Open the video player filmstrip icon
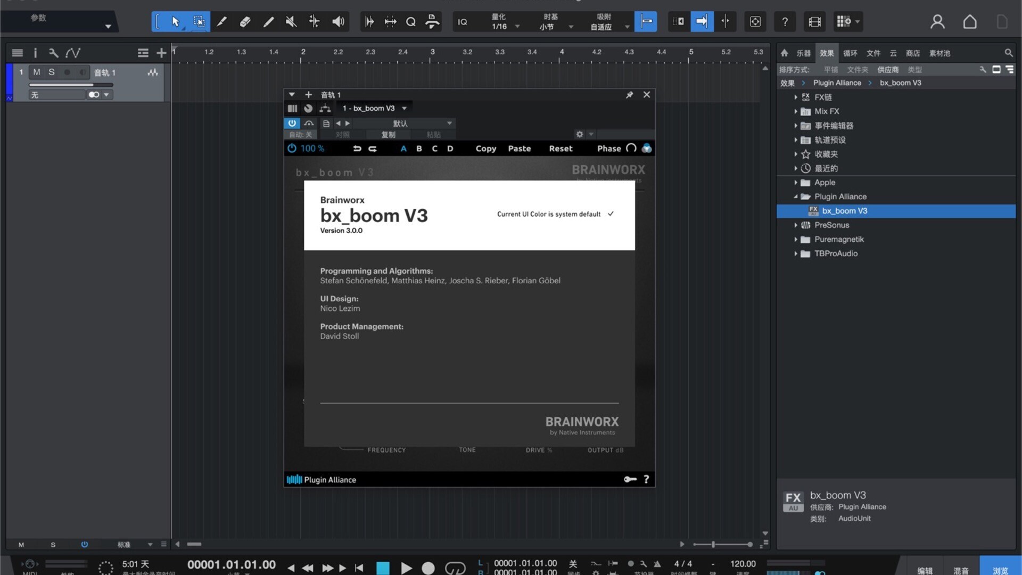Screen dimensions: 1022x575 (x=814, y=22)
